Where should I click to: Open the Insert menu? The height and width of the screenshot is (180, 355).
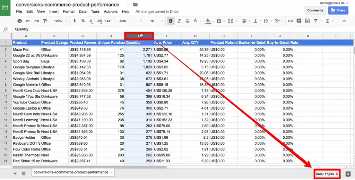[x=54, y=11]
